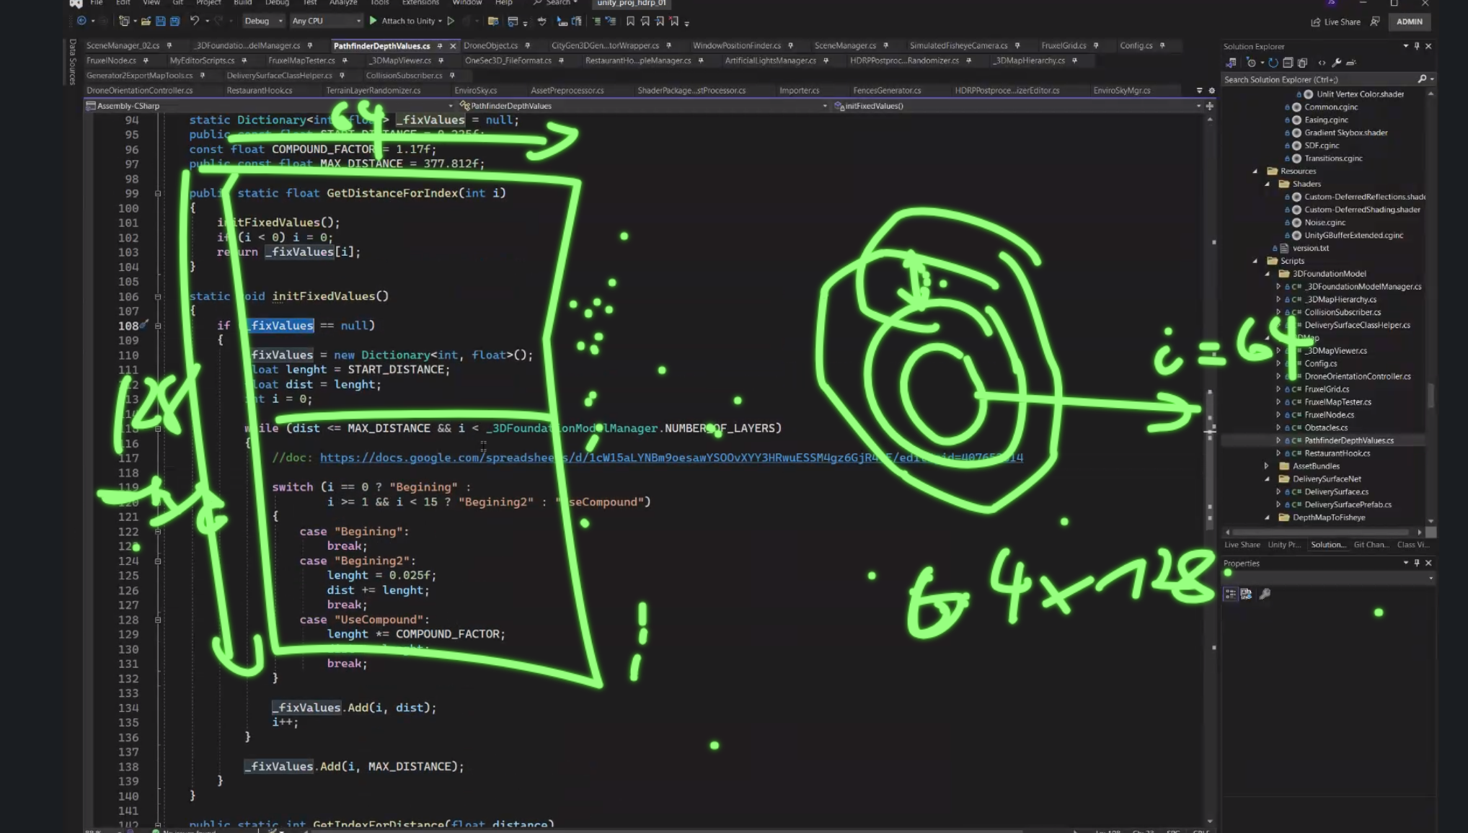Click the Undo arrow icon
The width and height of the screenshot is (1468, 833).
point(194,22)
